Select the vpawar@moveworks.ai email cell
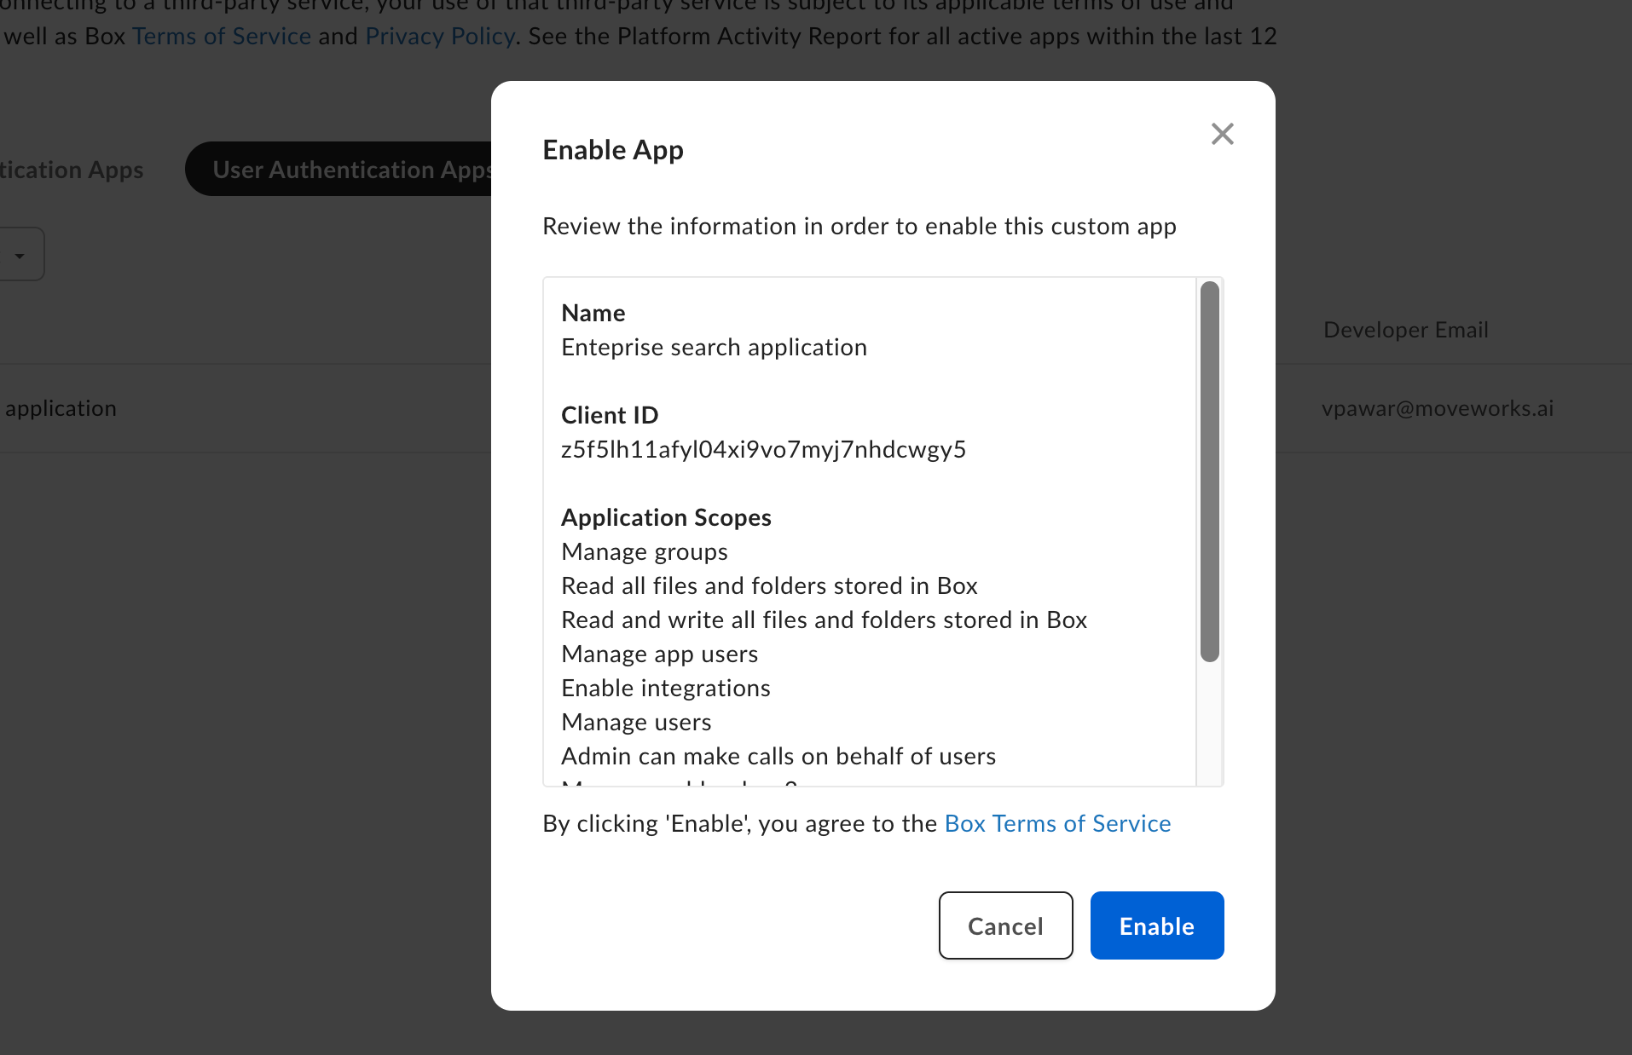 [x=1438, y=408]
